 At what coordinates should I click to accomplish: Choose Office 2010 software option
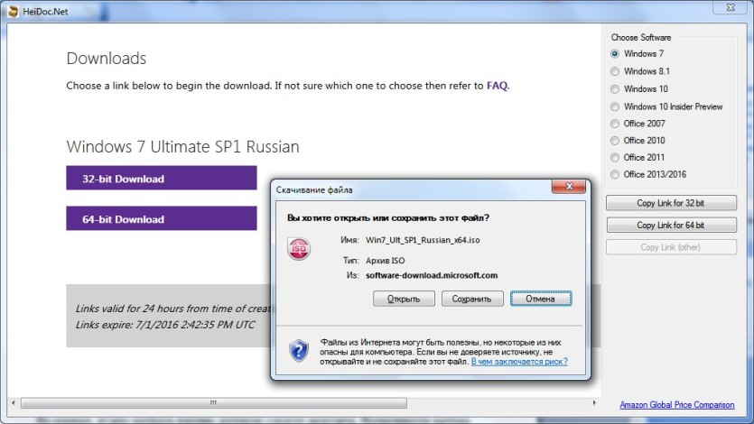tap(615, 141)
